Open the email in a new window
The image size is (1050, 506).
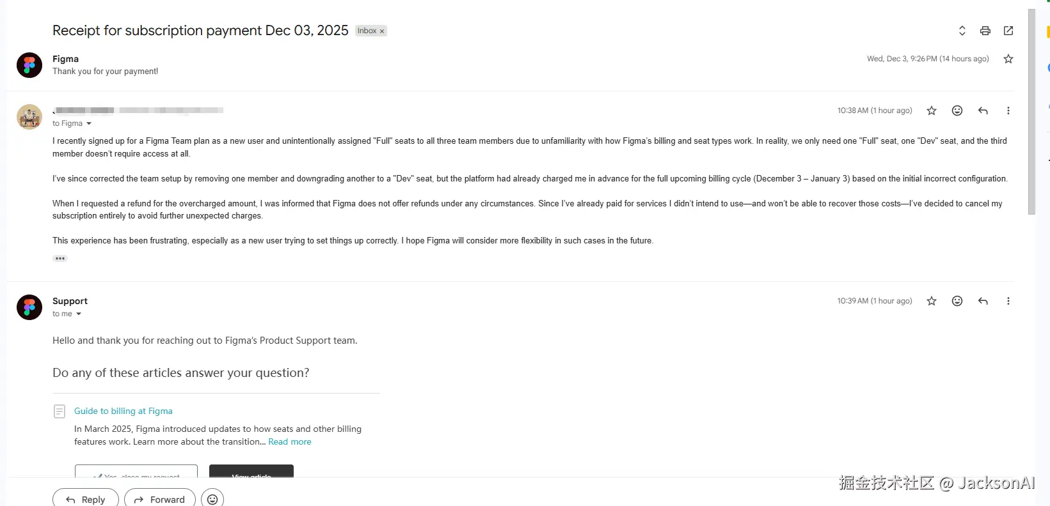pyautogui.click(x=1008, y=31)
